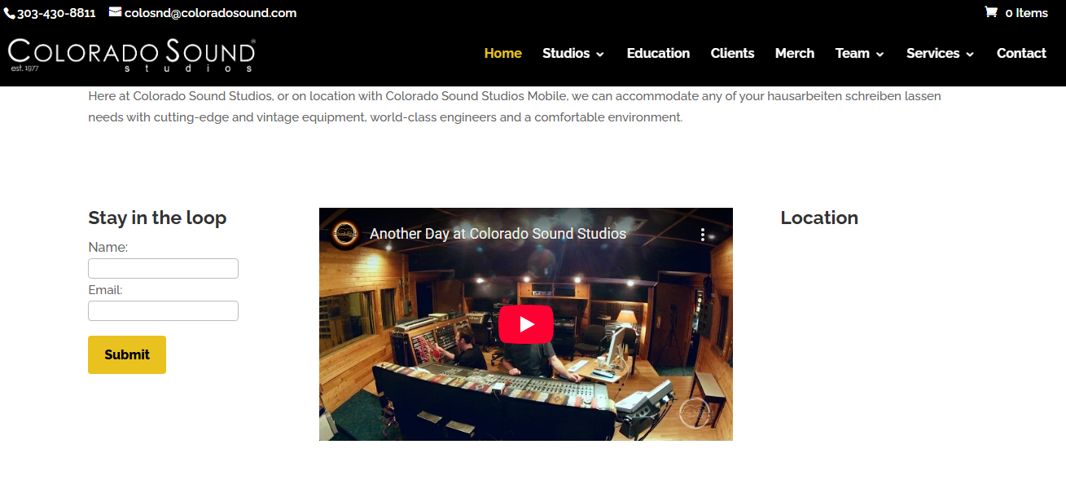This screenshot has height=484, width=1066.
Task: Click the yellow Submit button
Action: pos(127,354)
